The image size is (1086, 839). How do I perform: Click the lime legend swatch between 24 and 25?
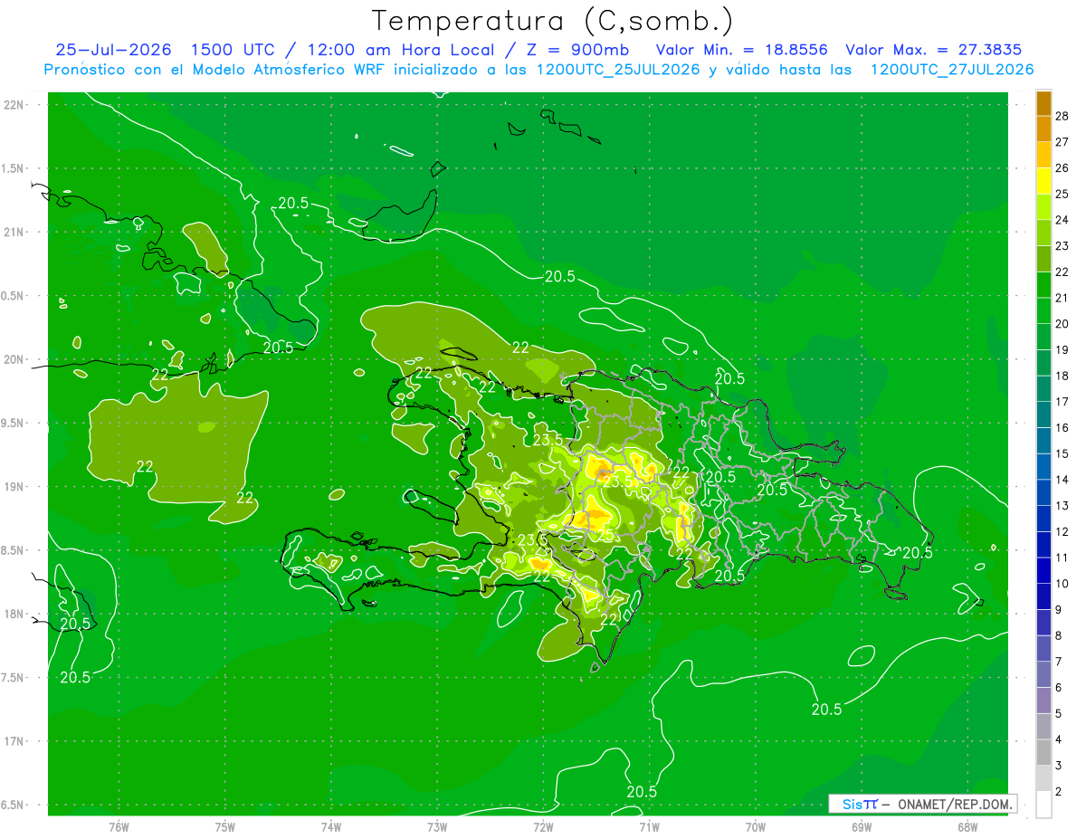1043,206
